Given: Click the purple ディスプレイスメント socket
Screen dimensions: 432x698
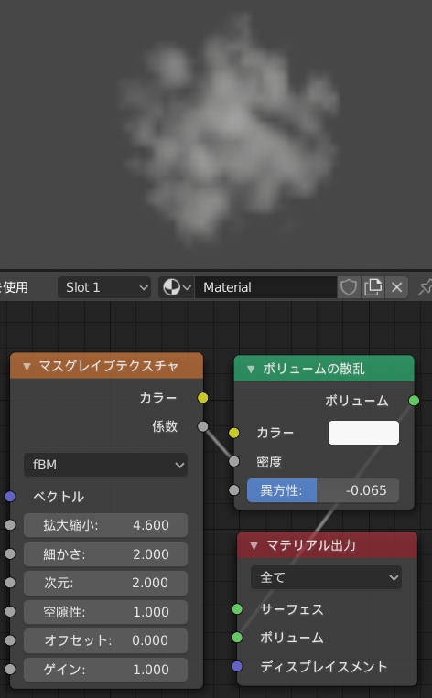Looking at the screenshot, I should (237, 666).
